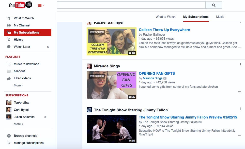Click the OPENING FAN GIFTS thumbnail

click(112, 85)
